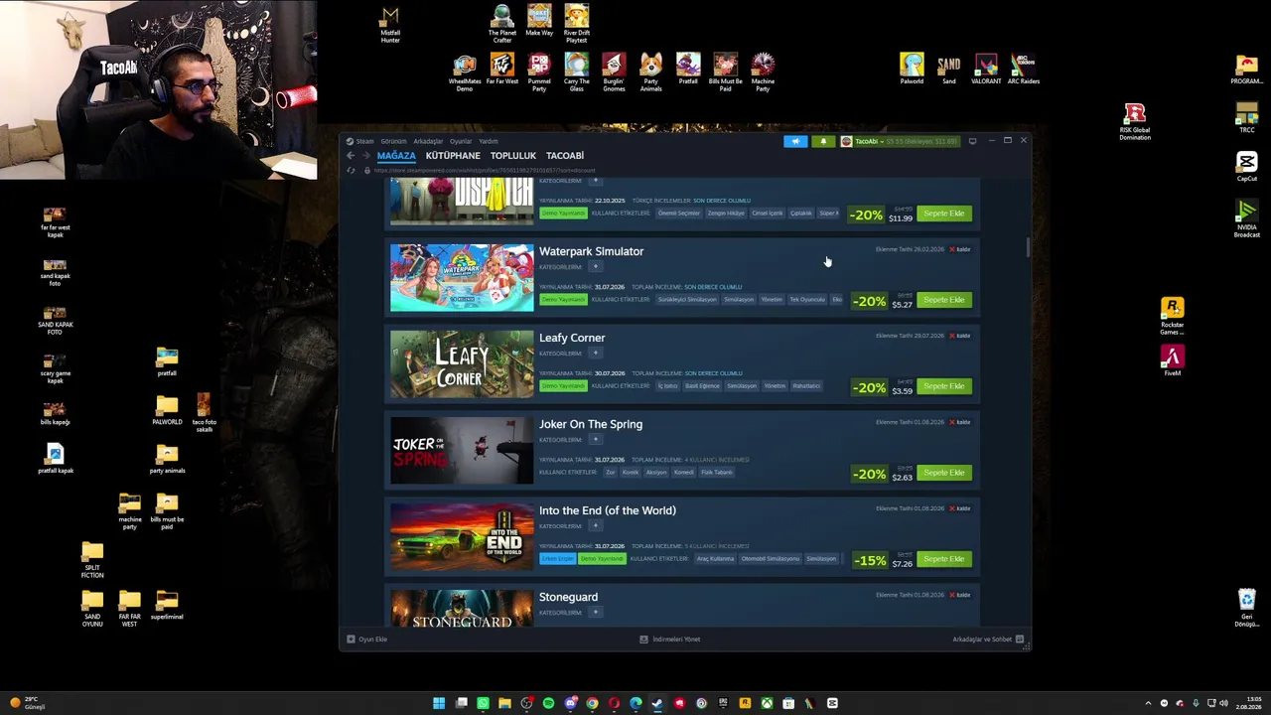Open Spotify from the taskbar
Viewport: 1271px width, 715px height.
pos(548,703)
